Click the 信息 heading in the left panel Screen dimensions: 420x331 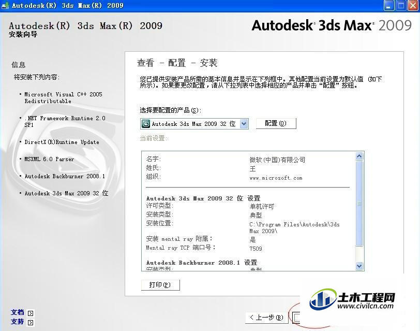coord(19,65)
